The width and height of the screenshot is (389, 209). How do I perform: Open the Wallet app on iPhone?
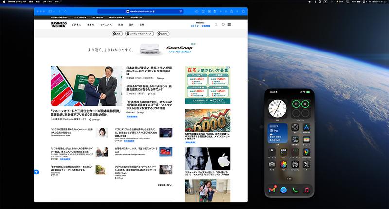point(306,139)
